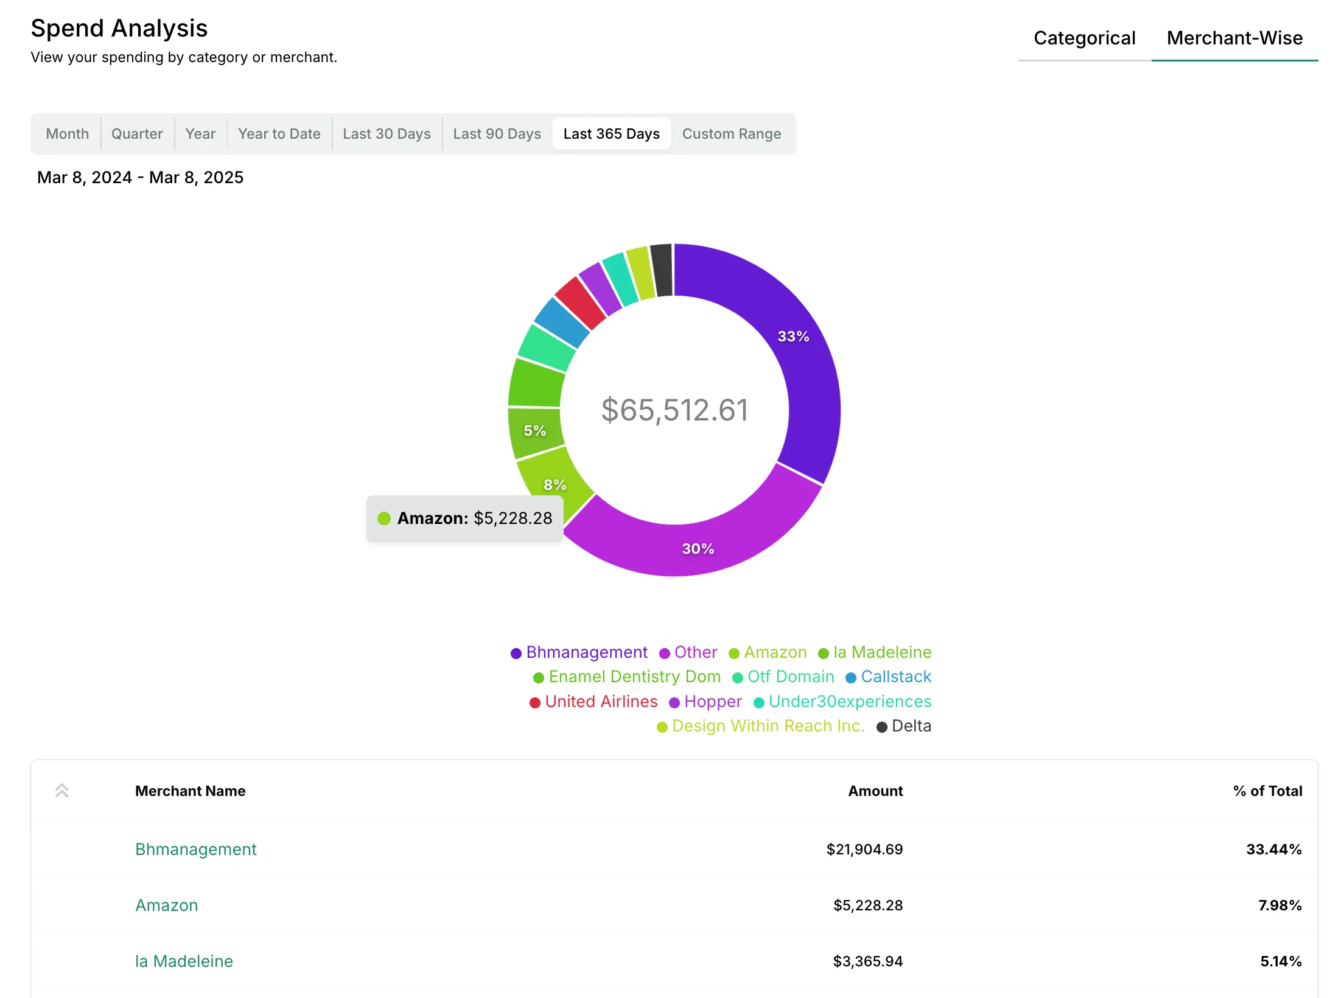Toggle United Airlines legend item
This screenshot has height=998, width=1344.
click(593, 702)
